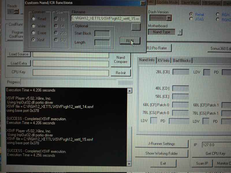231x173 pixels.
Task: Click the Progress bar
Action: tap(69, 82)
